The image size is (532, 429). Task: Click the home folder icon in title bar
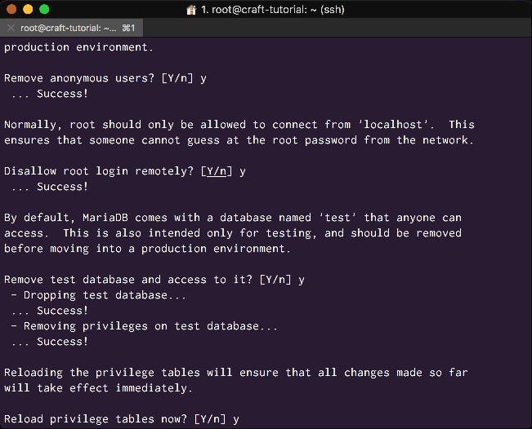point(191,10)
